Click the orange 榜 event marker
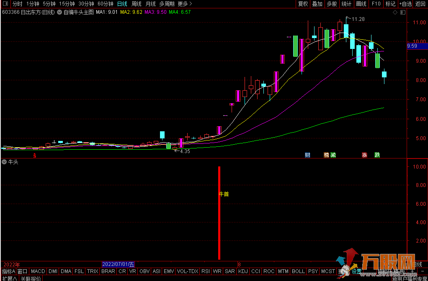 326,155
